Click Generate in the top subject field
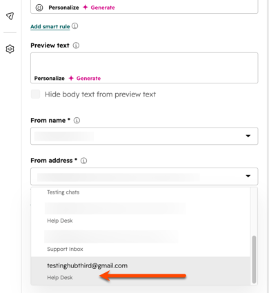This screenshot has height=293, width=269. (103, 8)
